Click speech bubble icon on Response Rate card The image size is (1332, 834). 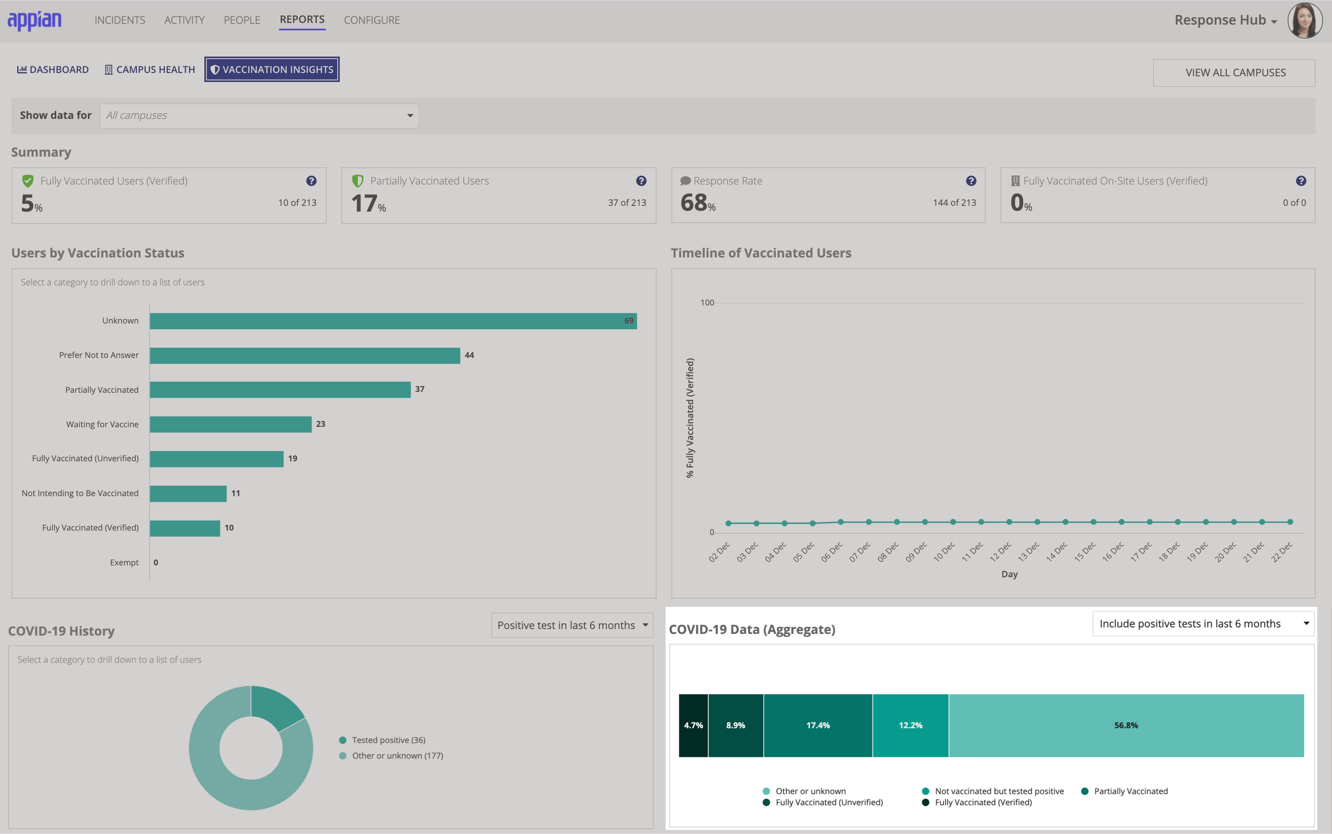(686, 181)
